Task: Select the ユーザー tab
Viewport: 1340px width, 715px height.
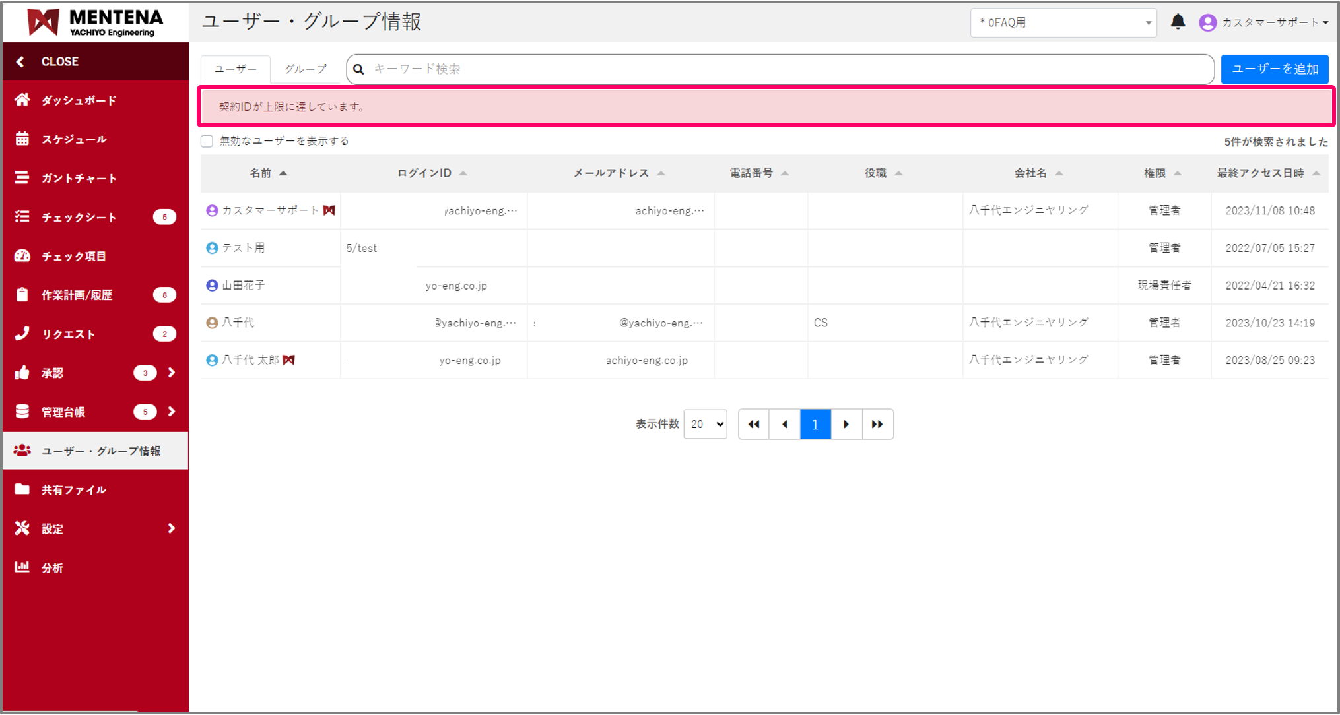Action: (x=236, y=69)
